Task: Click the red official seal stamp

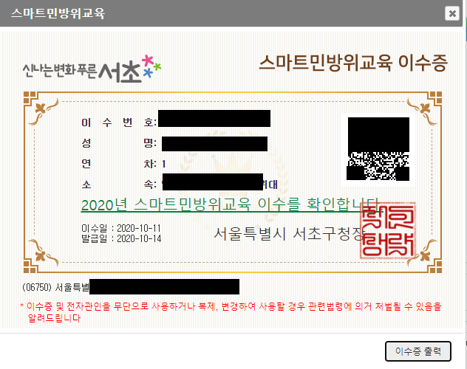Action: (387, 231)
